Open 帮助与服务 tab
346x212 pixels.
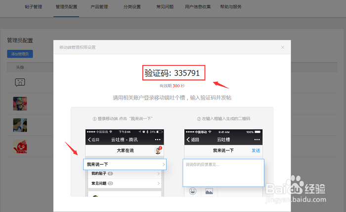tap(231, 7)
